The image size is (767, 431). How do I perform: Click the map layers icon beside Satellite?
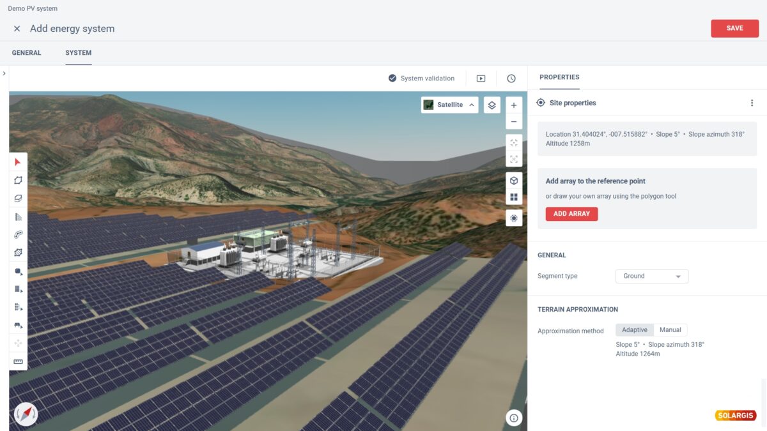(x=492, y=105)
